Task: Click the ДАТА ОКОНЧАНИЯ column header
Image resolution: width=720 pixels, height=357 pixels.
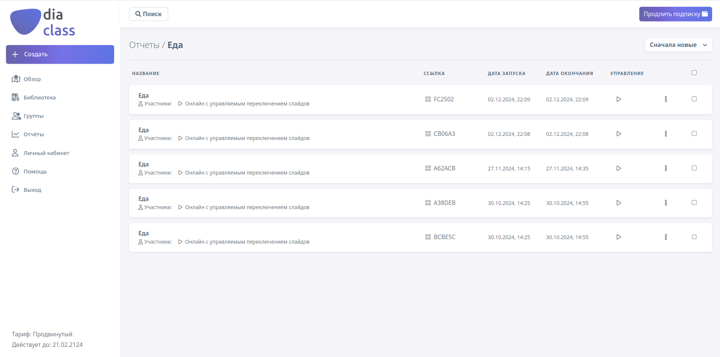Action: 569,74
